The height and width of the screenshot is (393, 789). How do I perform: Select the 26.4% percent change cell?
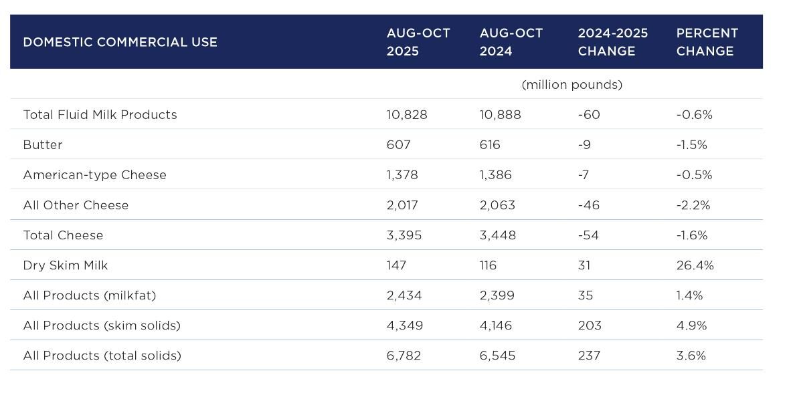(x=695, y=265)
